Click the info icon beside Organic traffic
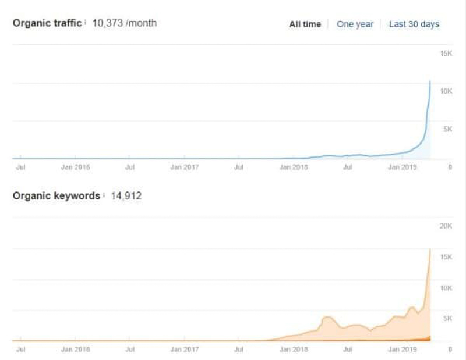 [86, 23]
